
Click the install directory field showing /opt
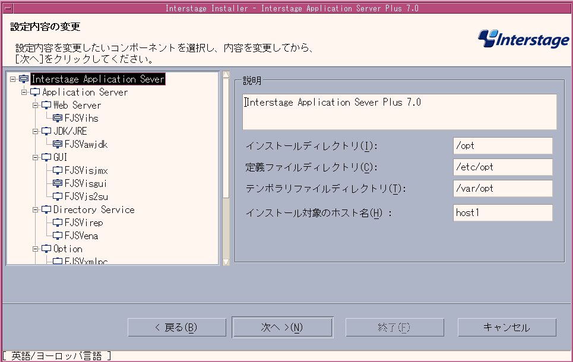pos(502,146)
